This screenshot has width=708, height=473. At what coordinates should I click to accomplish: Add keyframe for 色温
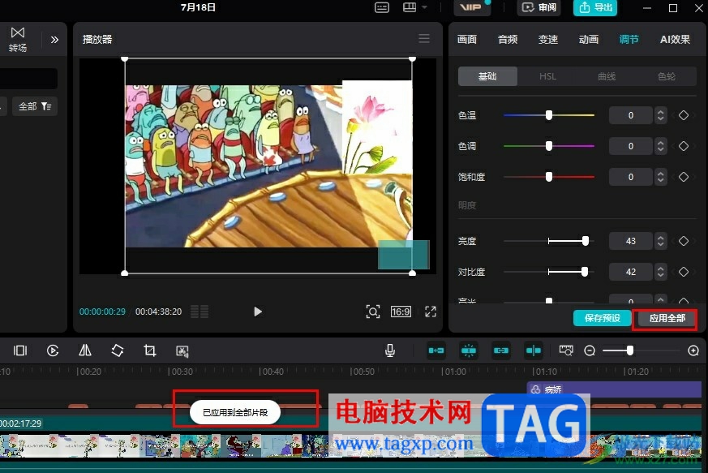point(684,115)
